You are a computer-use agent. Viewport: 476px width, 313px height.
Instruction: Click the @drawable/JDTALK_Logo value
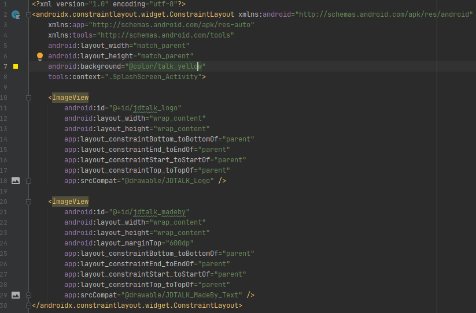point(168,181)
